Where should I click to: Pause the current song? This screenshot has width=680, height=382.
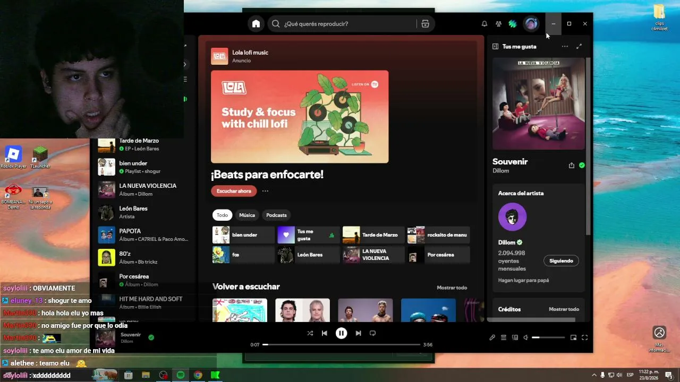click(341, 333)
